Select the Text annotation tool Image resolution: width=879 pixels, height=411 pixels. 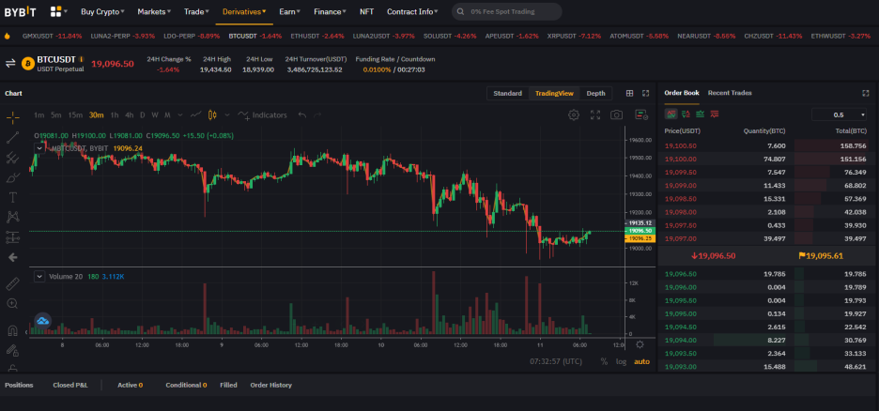click(x=12, y=197)
